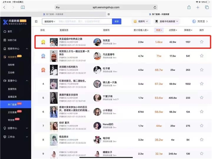The width and height of the screenshot is (212, 159).
Task: Reload the page in address bar
Action: pyautogui.click(x=155, y=7)
